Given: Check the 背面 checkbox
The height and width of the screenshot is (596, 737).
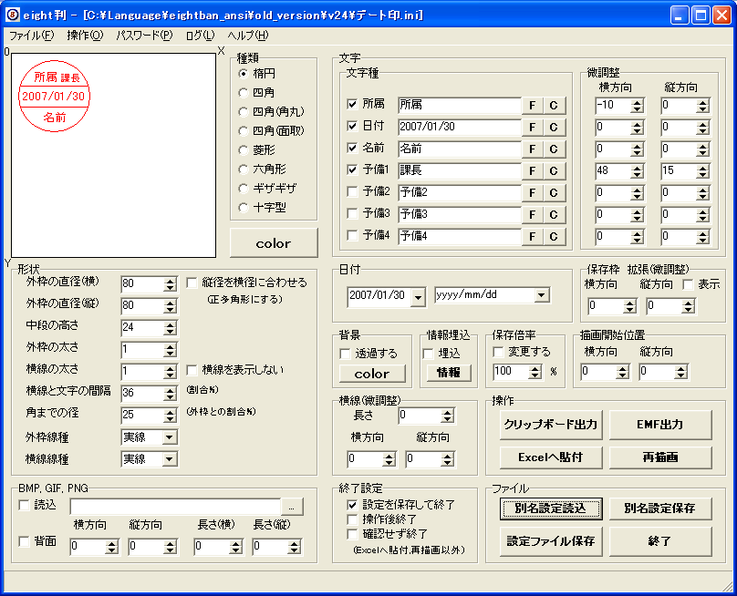Looking at the screenshot, I should (x=24, y=541).
